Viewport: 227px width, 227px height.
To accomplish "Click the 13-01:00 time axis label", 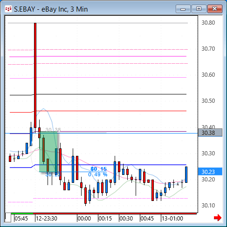I will (172, 219).
